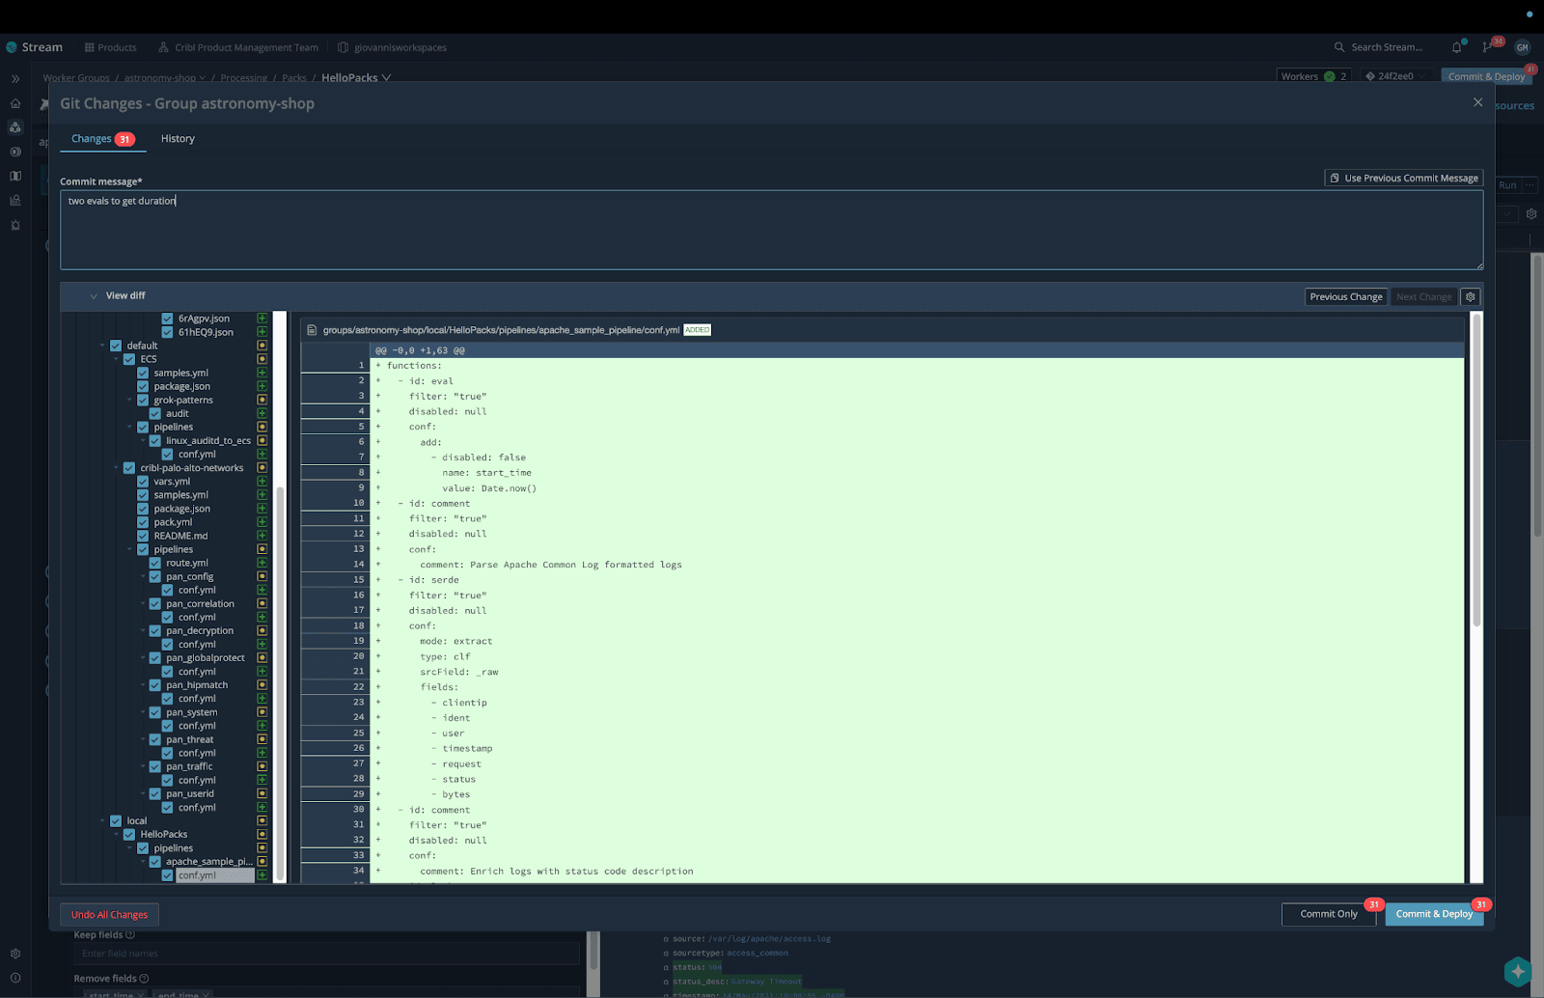
Task: Select the Changes tab
Action: 92,139
